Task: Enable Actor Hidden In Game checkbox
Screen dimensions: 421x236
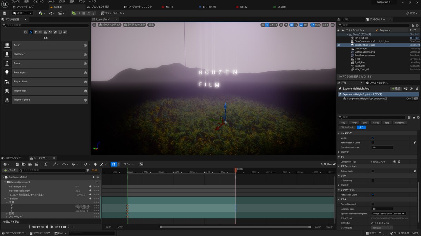Action: [373, 143]
